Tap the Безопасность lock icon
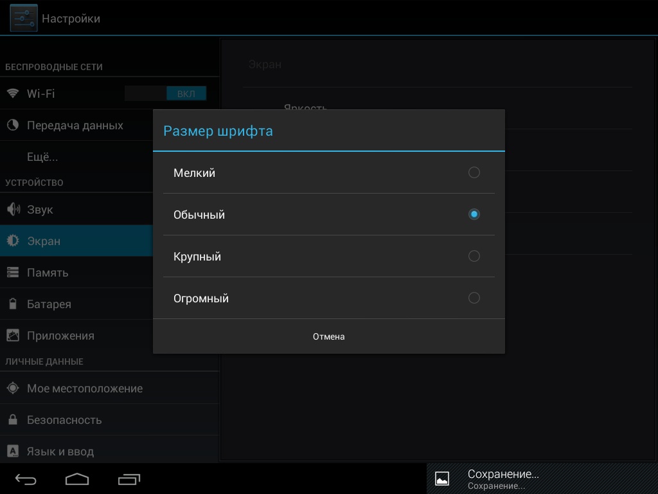Image resolution: width=658 pixels, height=494 pixels. pos(13,420)
